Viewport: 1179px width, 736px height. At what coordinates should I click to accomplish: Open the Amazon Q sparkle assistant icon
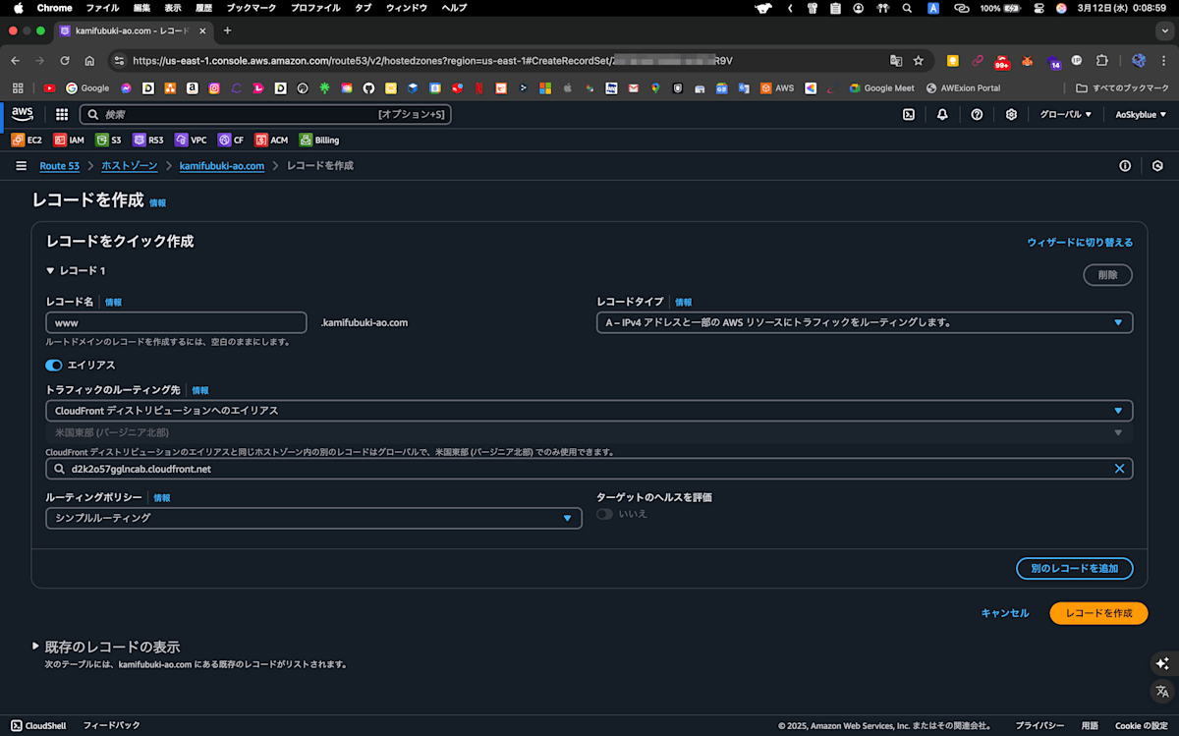tap(1162, 663)
